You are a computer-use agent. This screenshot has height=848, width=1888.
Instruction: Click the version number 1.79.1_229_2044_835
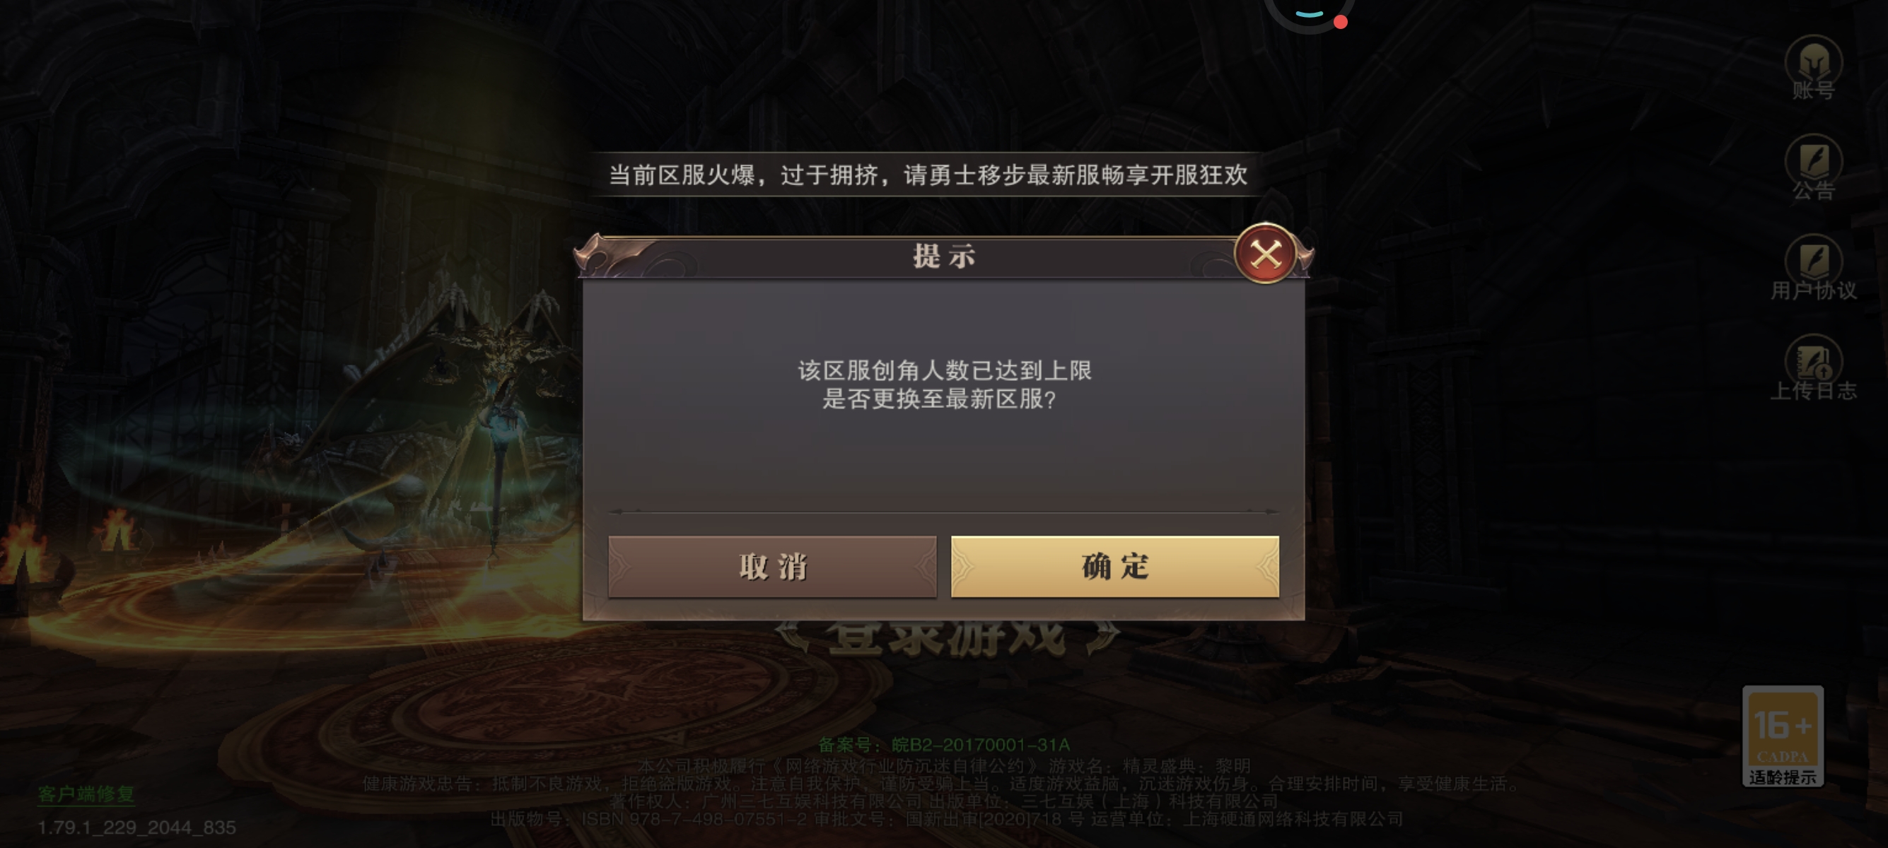point(136,828)
